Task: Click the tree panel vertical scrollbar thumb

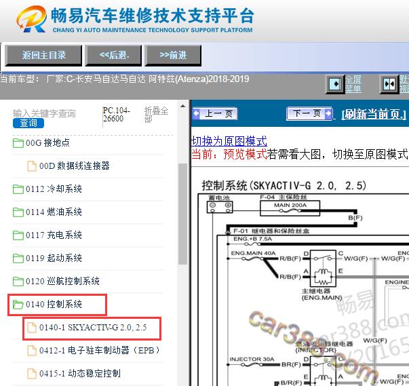Action: [183, 214]
